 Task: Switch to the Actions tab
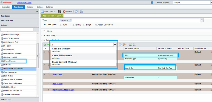[30, 7]
